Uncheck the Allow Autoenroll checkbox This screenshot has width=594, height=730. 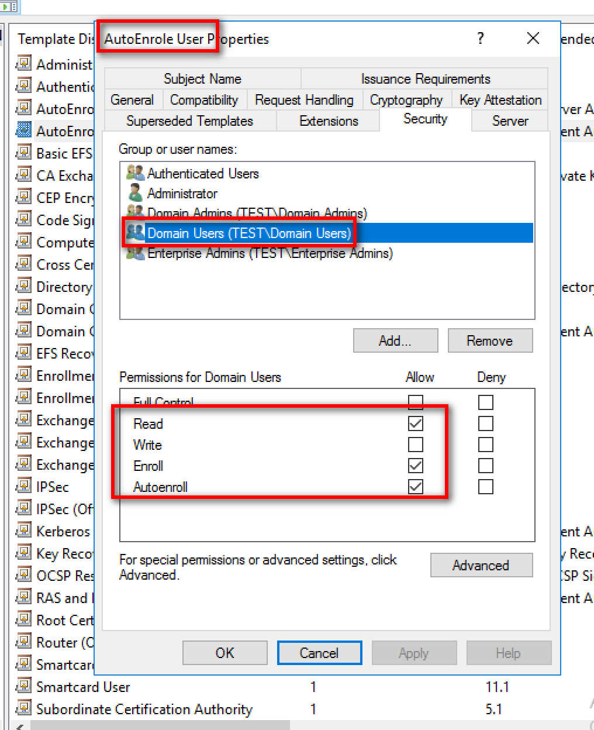point(416,487)
